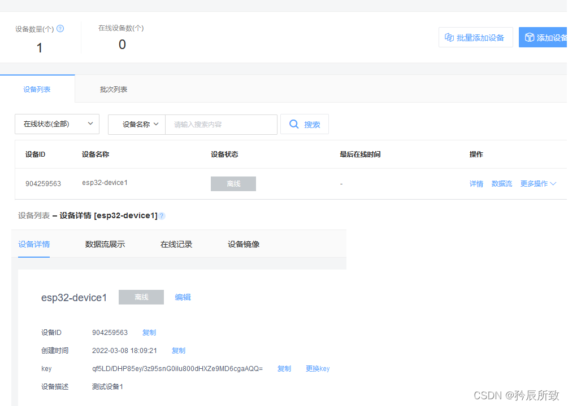Switch to the 批次列表 tab
The image size is (568, 406).
[x=112, y=89]
